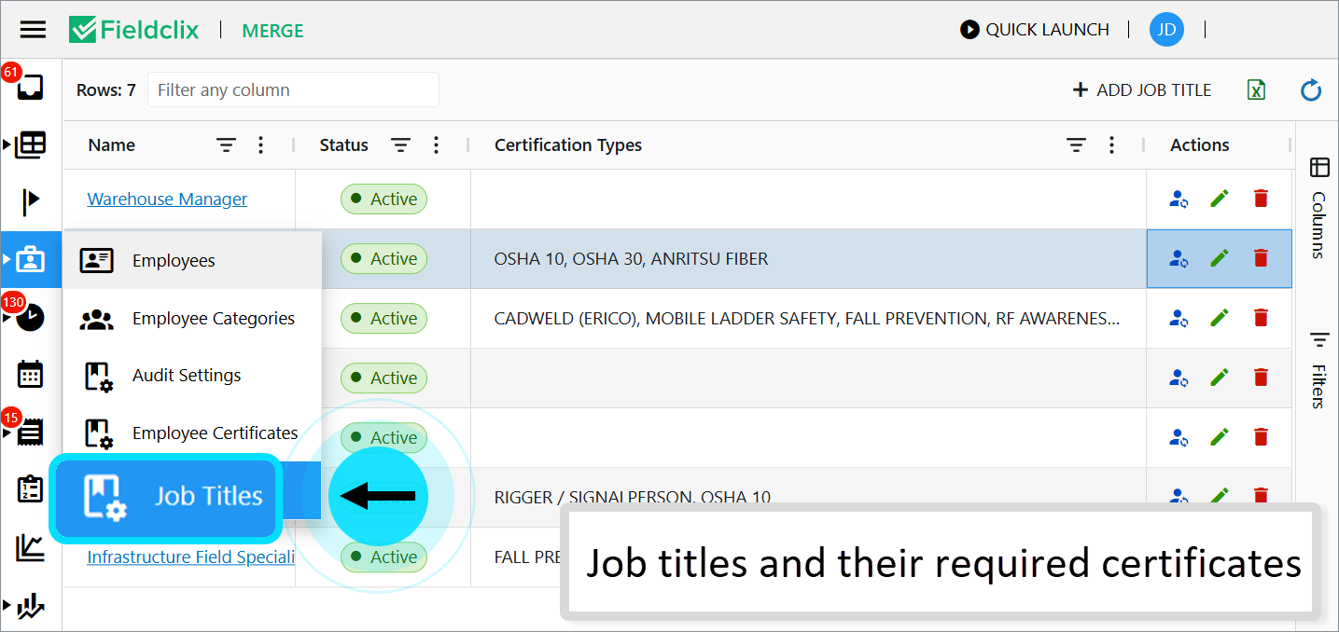This screenshot has width=1339, height=632.
Task: Click the MERGE label in header
Action: tap(272, 30)
